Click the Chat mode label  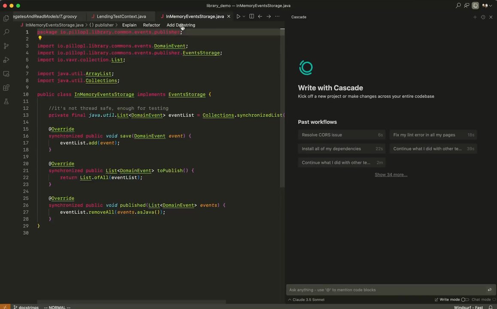click(x=481, y=300)
